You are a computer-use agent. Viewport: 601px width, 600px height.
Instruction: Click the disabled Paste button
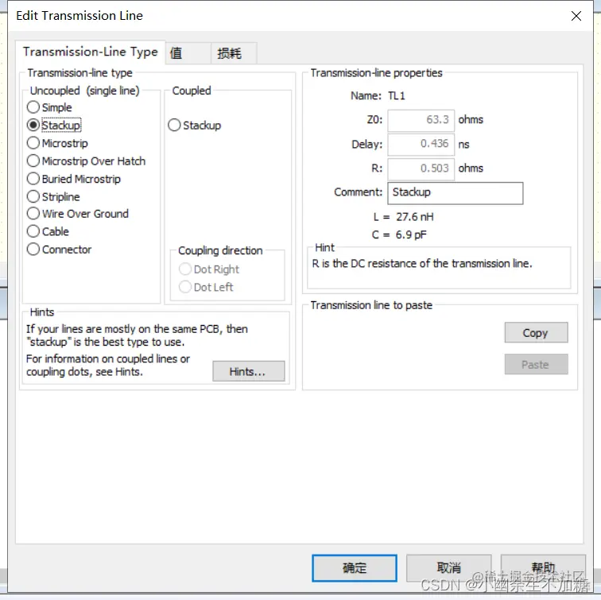coord(537,364)
